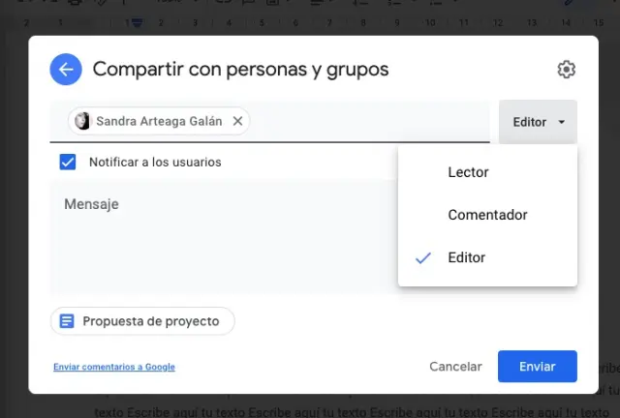620x418 pixels.
Task: Click Sandra Arteaga Galán's avatar picture
Action: coord(82,121)
